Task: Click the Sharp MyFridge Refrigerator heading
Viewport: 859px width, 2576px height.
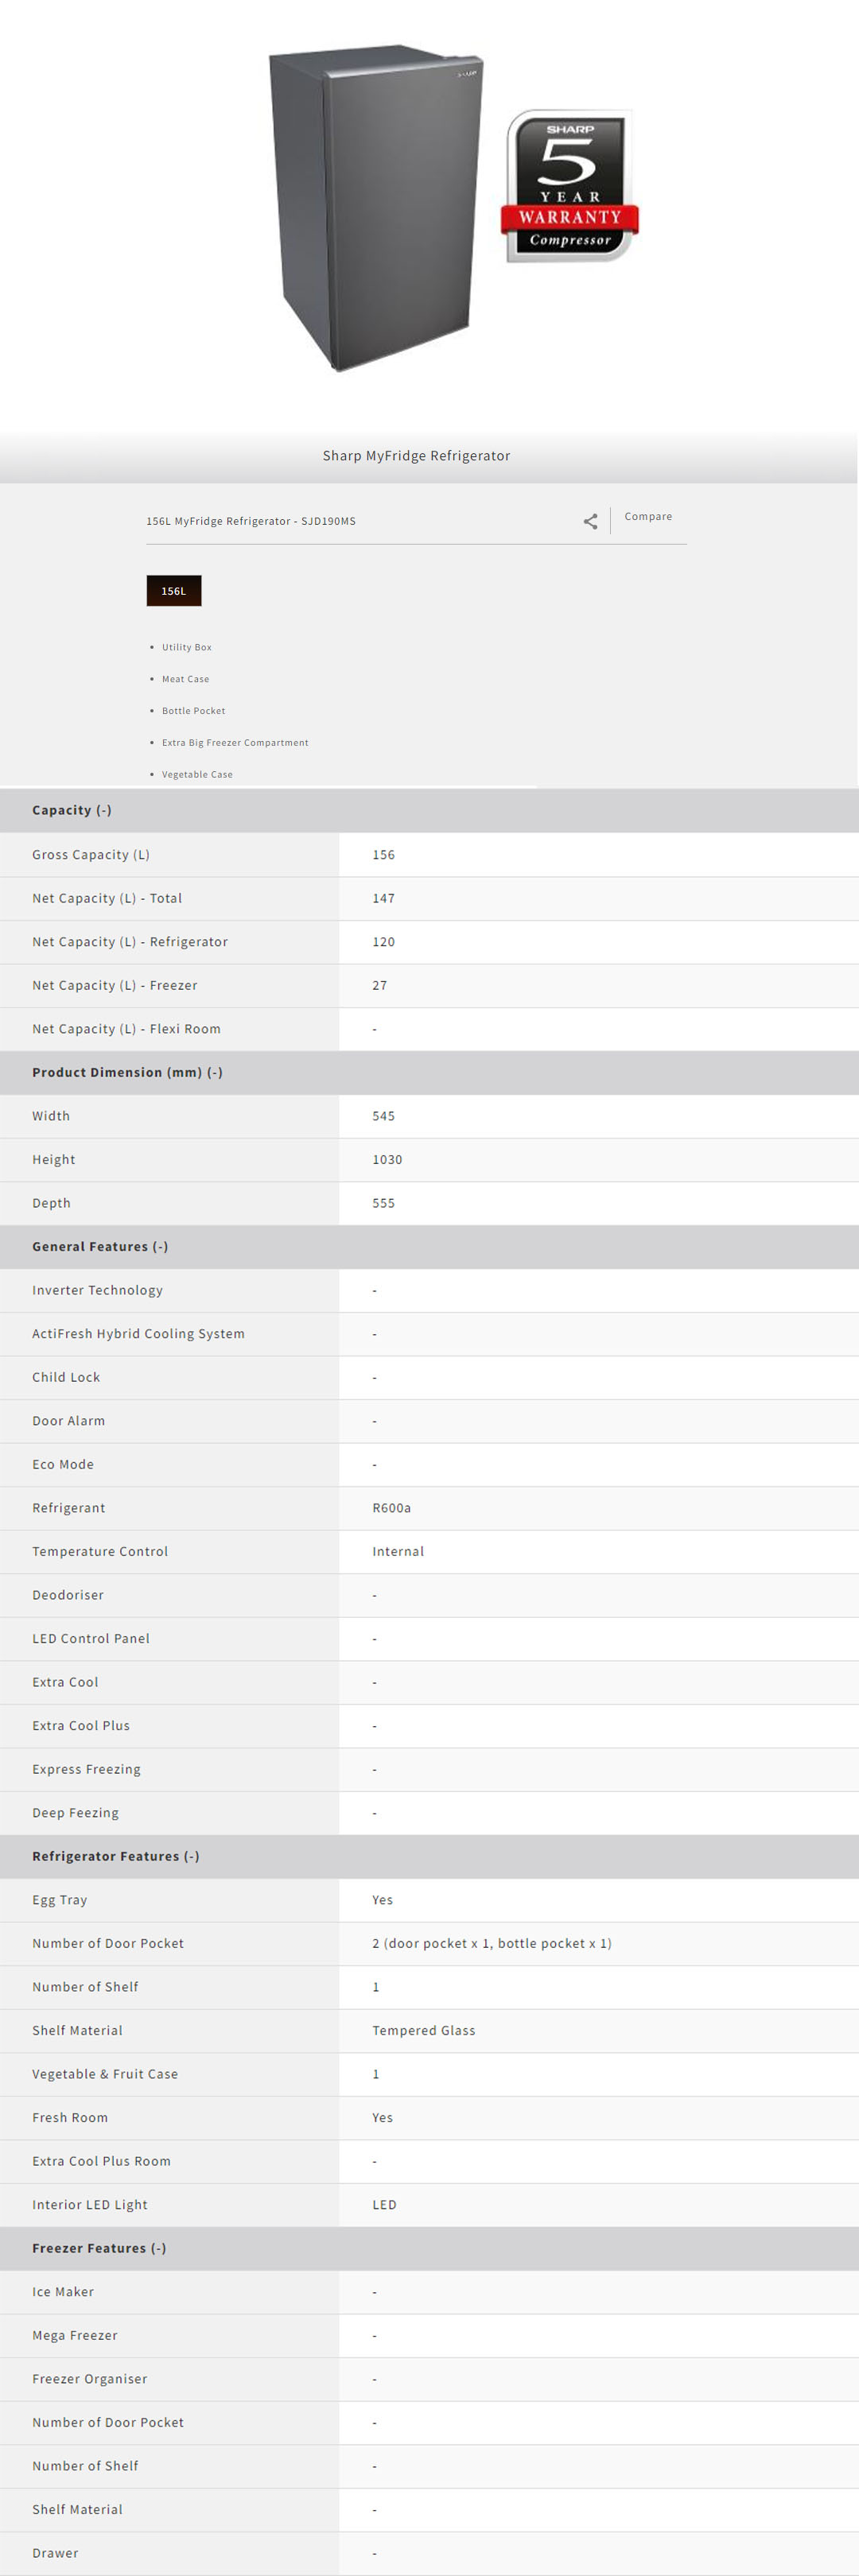Action: click(416, 456)
